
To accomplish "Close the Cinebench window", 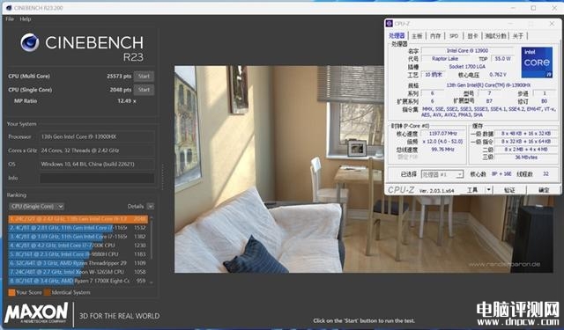I will pos(554,8).
